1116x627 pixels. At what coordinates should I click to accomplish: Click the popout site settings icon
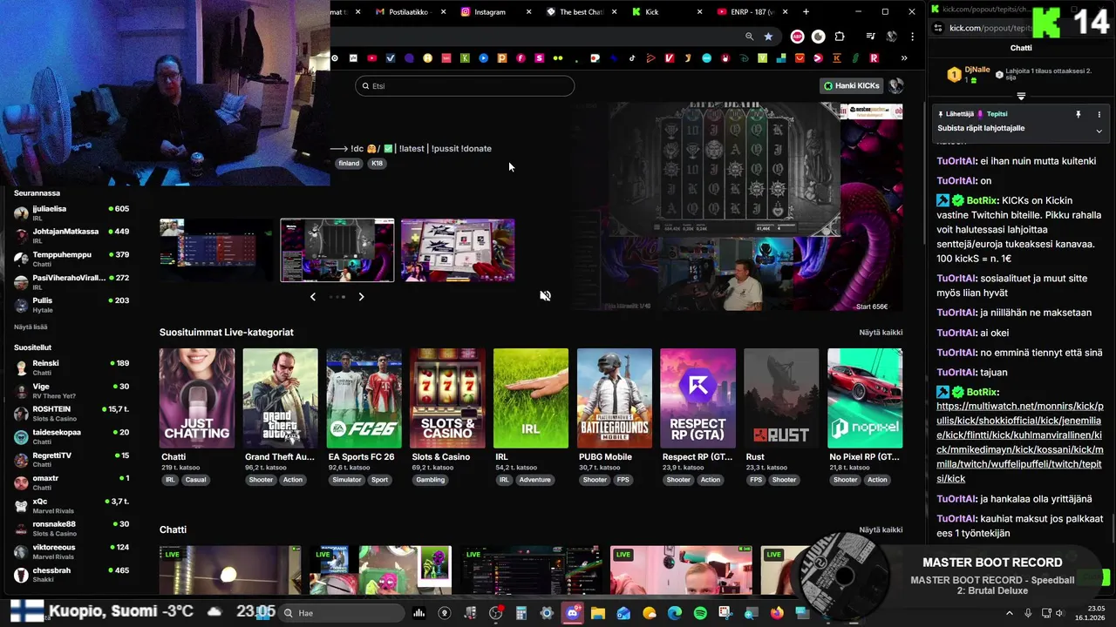pos(938,28)
